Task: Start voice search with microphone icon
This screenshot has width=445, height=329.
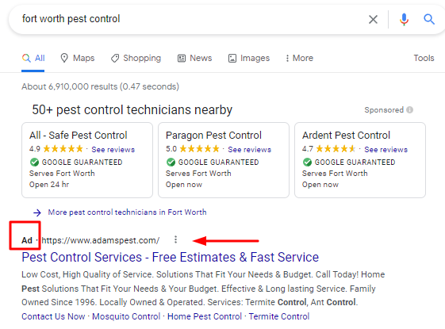Action: pos(404,19)
